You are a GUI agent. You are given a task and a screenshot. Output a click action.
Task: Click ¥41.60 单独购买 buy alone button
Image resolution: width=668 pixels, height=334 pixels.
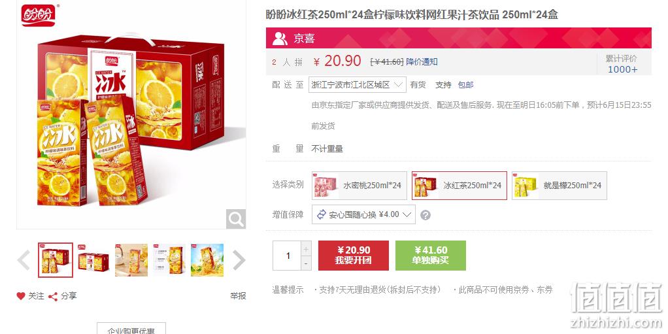pos(430,256)
